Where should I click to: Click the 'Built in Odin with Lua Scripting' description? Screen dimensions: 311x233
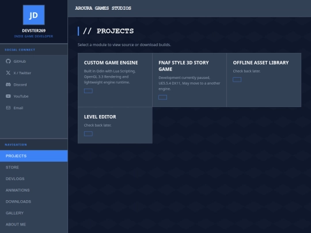pos(109,77)
